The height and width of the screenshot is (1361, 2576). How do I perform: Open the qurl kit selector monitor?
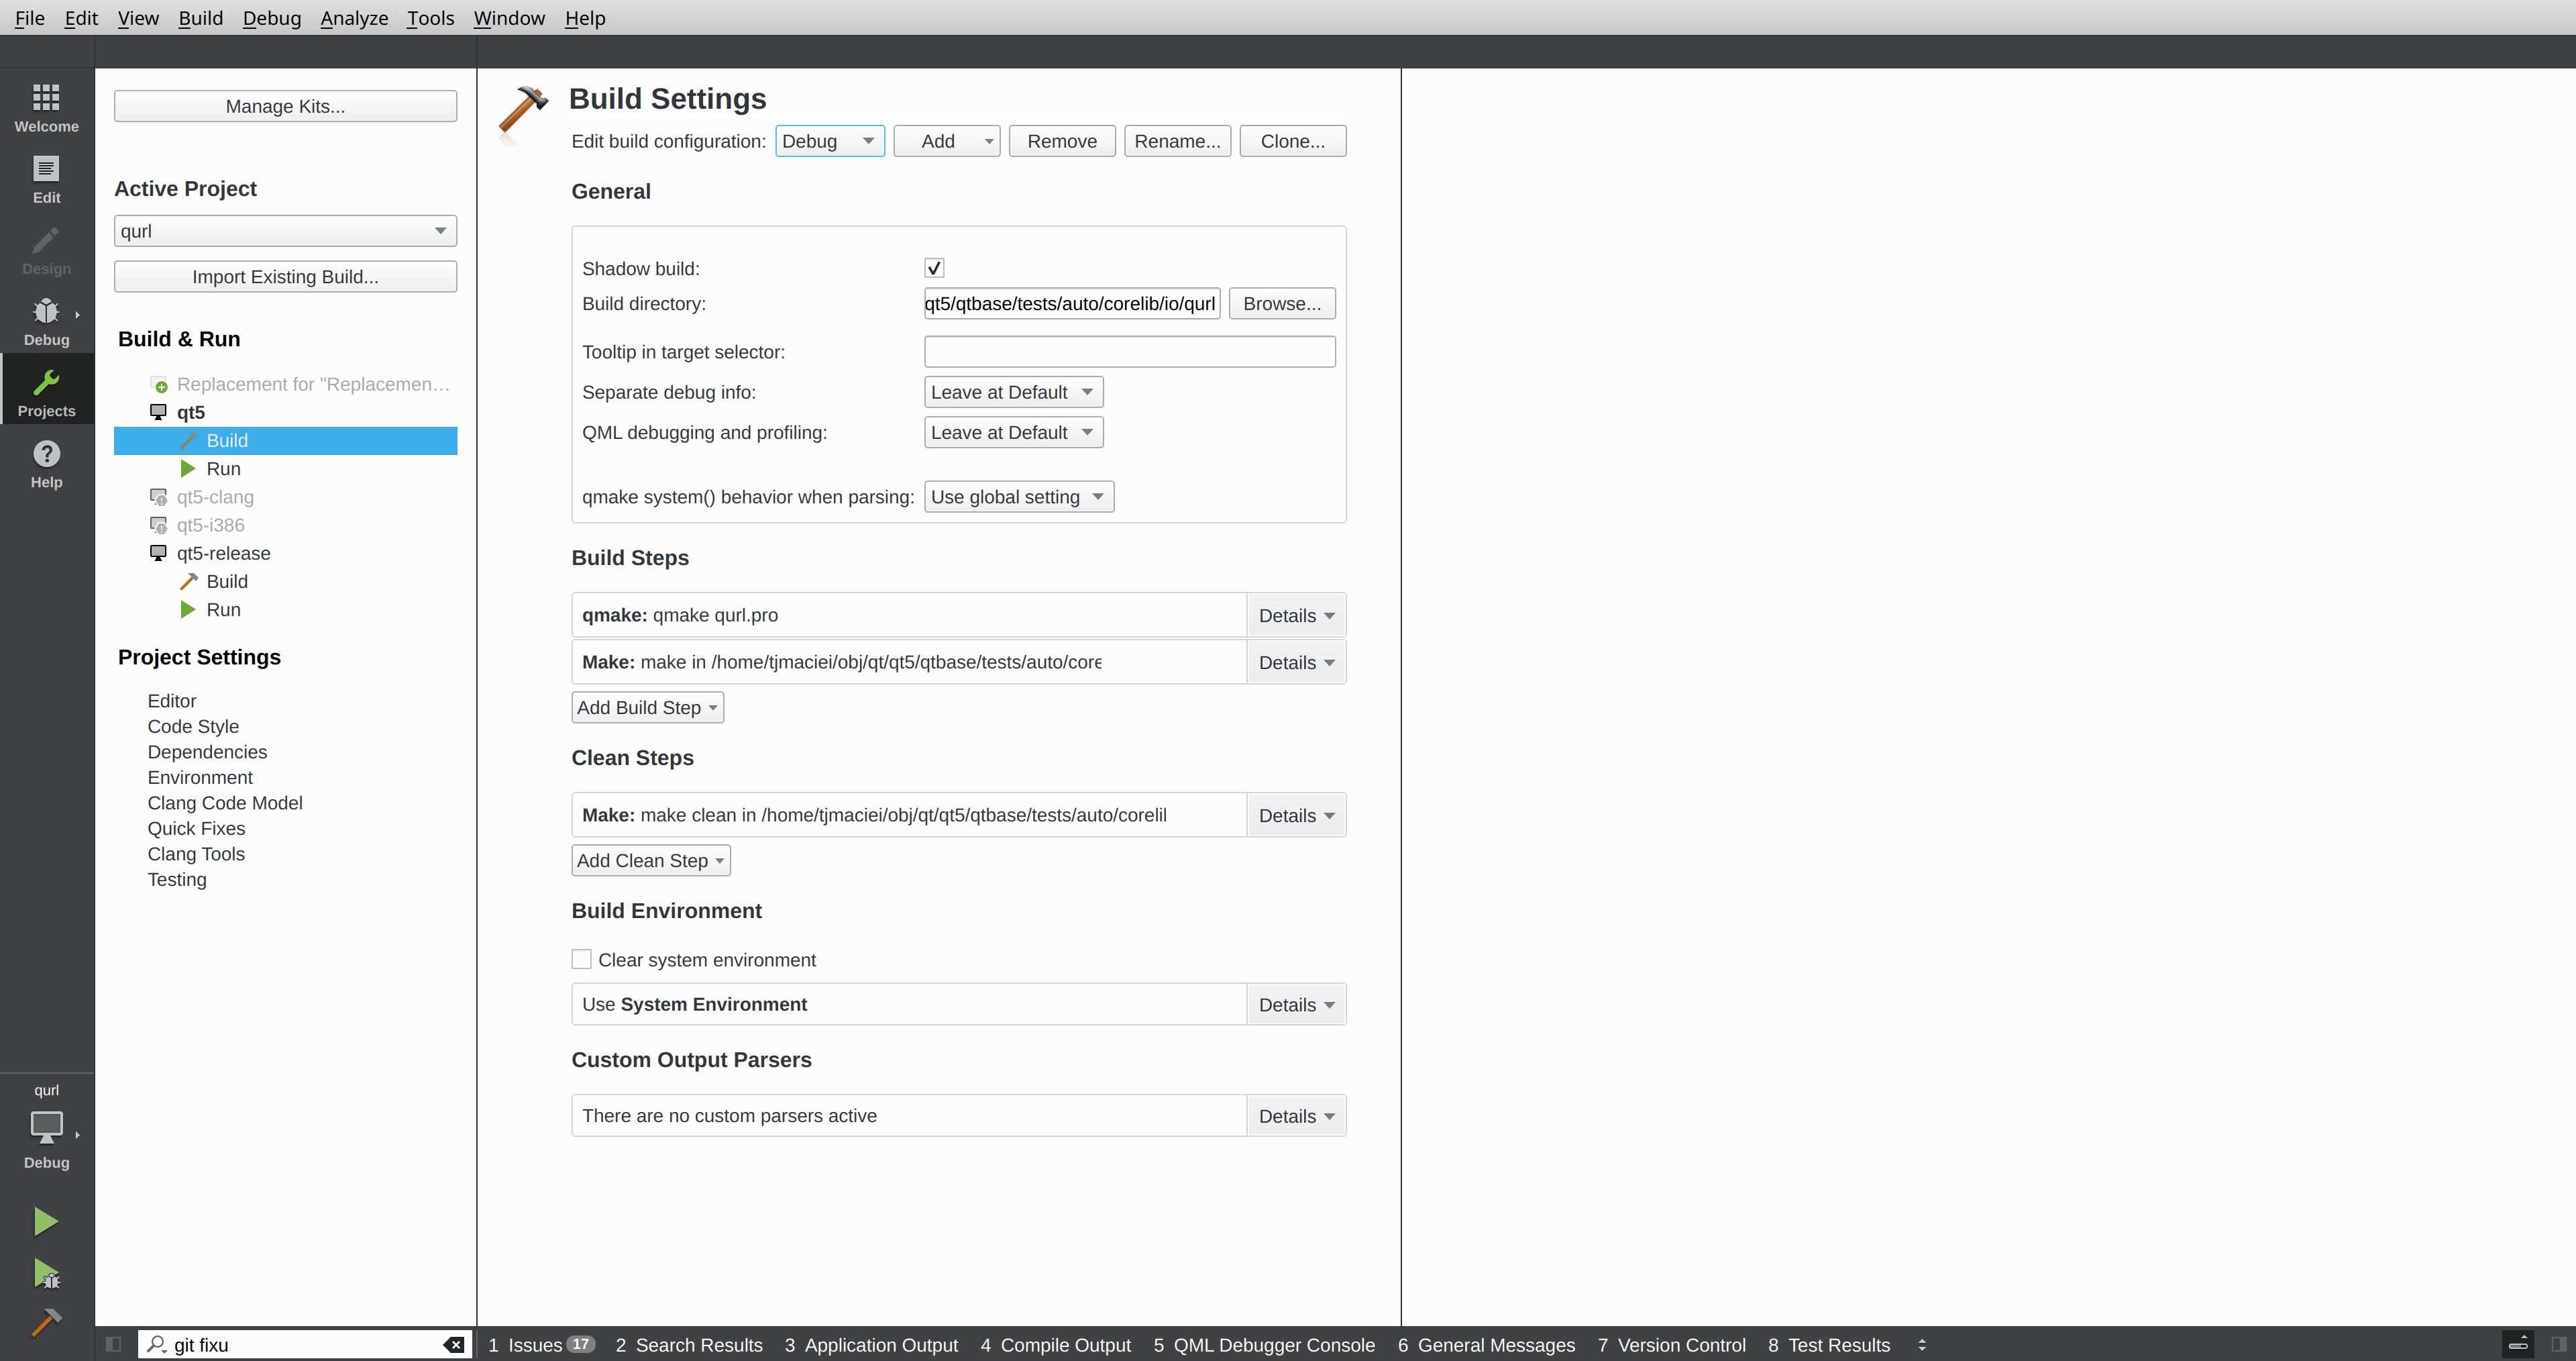point(46,1127)
